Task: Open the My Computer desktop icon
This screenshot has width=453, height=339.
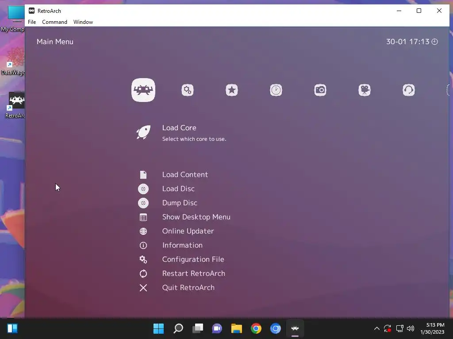Action: click(13, 19)
